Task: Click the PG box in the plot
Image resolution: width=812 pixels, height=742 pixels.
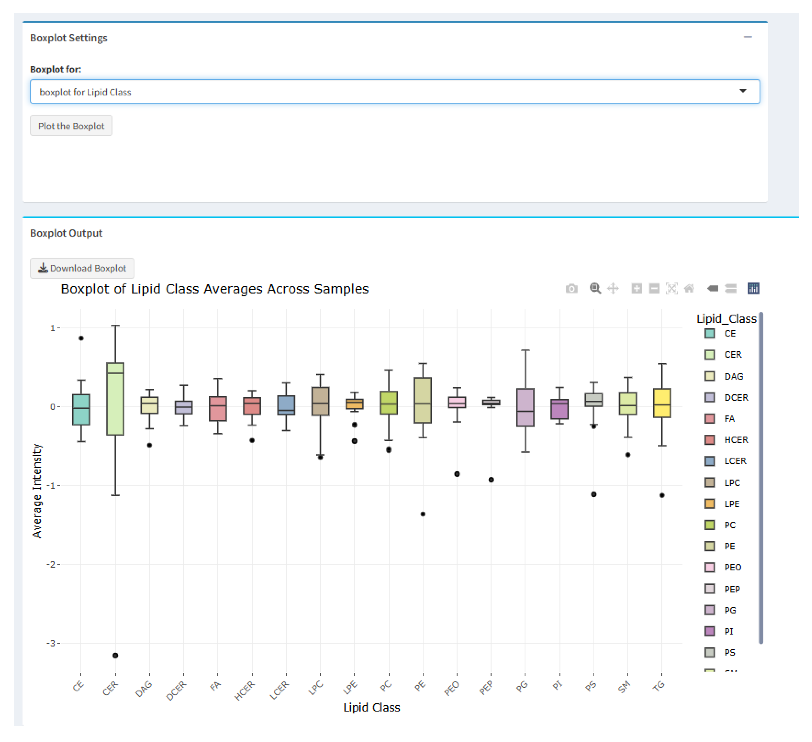Action: (x=525, y=407)
